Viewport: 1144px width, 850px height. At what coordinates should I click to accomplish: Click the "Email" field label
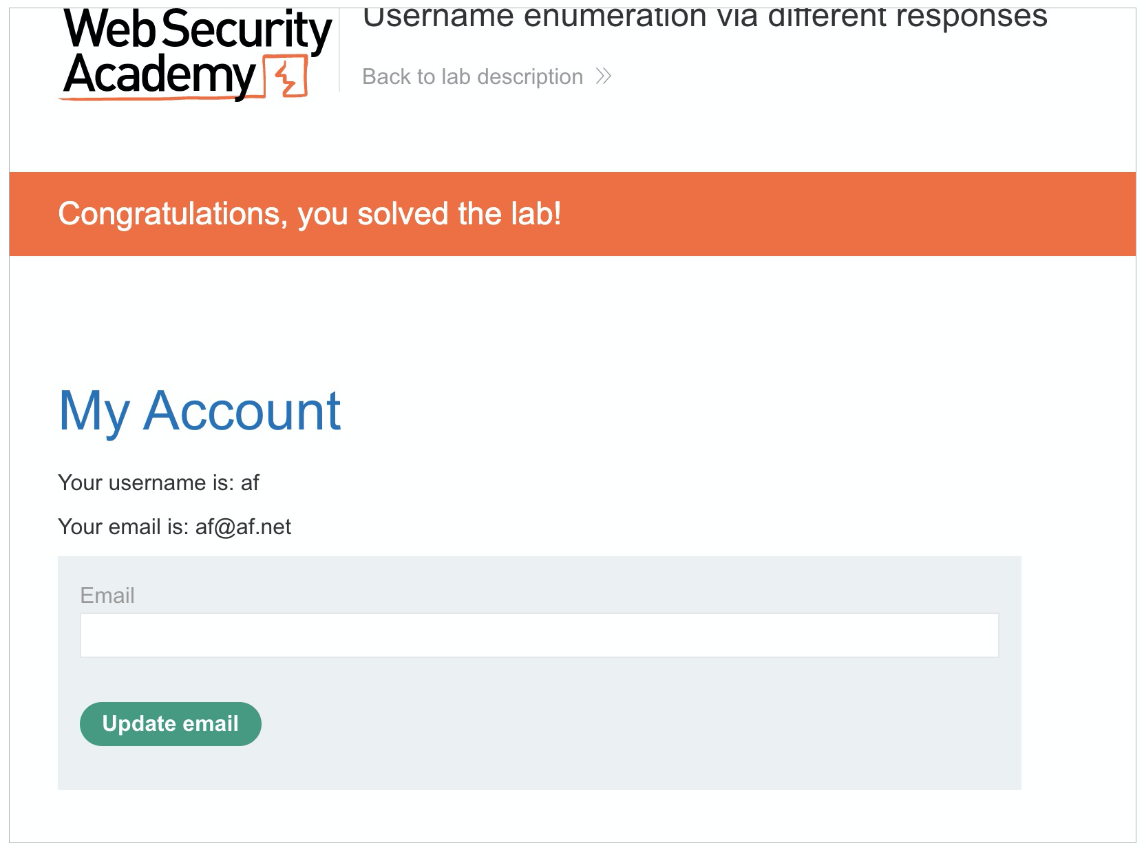click(x=107, y=595)
